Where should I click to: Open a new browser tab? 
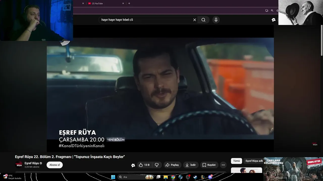[129, 4]
